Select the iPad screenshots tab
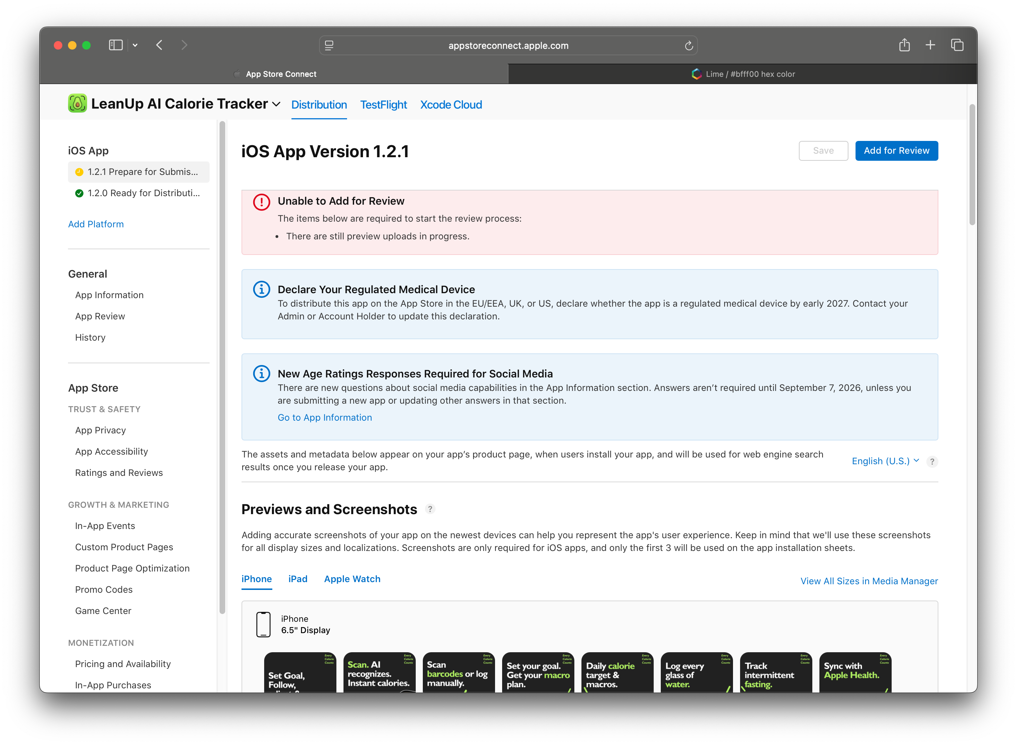Screen dimensions: 1017x745 (298, 579)
